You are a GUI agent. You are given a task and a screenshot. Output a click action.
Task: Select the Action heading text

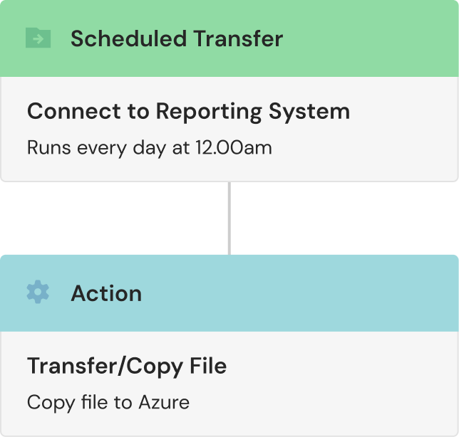pyautogui.click(x=106, y=293)
